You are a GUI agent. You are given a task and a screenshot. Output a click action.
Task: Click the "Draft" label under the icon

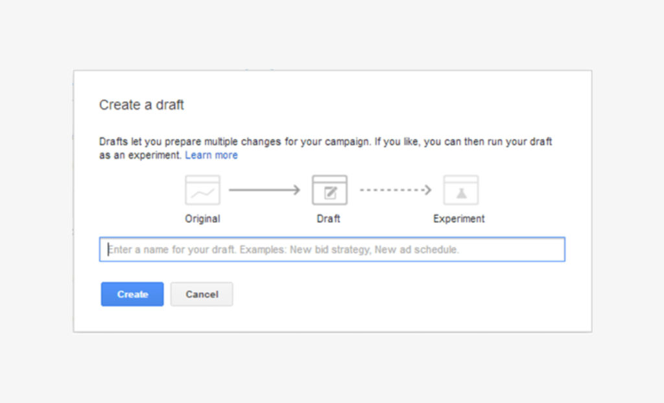[x=329, y=219]
